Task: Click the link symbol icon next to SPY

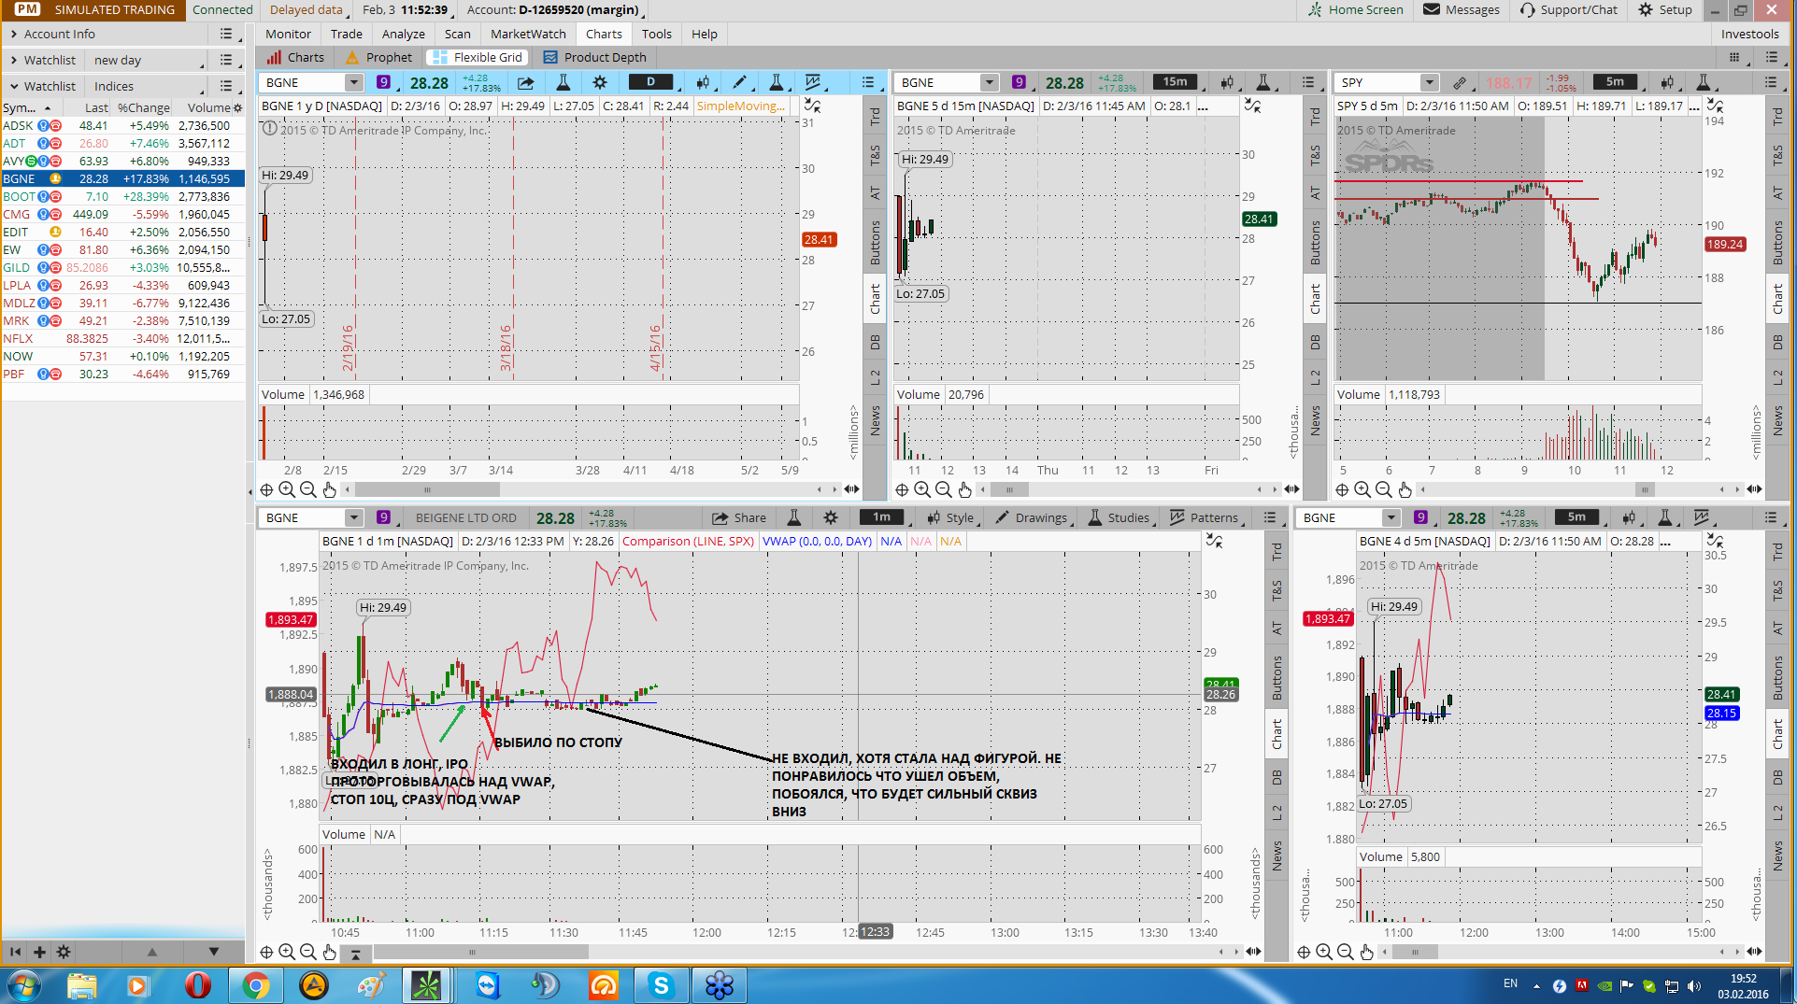Action: pos(1459,82)
